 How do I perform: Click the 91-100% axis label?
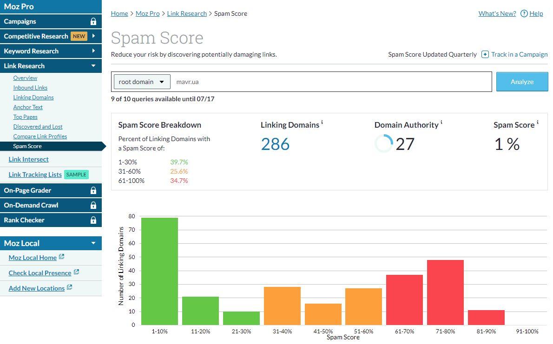coord(527,331)
